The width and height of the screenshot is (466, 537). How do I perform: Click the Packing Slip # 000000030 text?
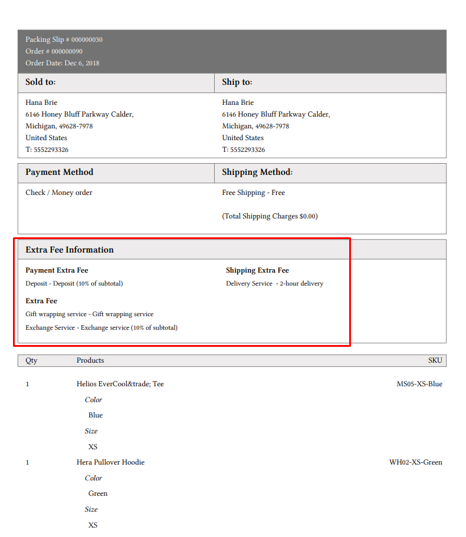click(x=64, y=39)
